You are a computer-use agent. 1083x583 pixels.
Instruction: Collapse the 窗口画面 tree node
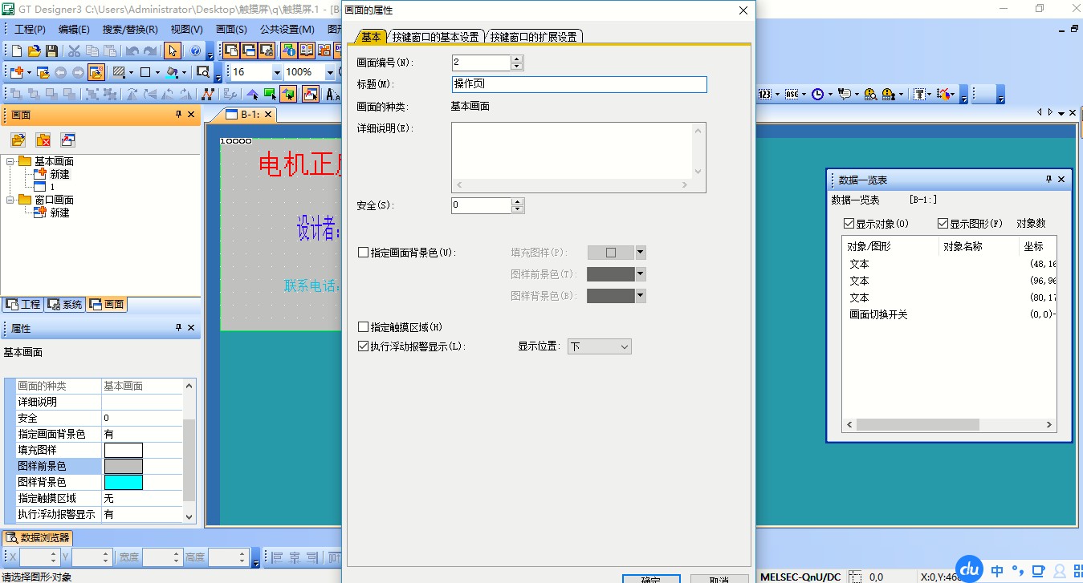(x=11, y=200)
